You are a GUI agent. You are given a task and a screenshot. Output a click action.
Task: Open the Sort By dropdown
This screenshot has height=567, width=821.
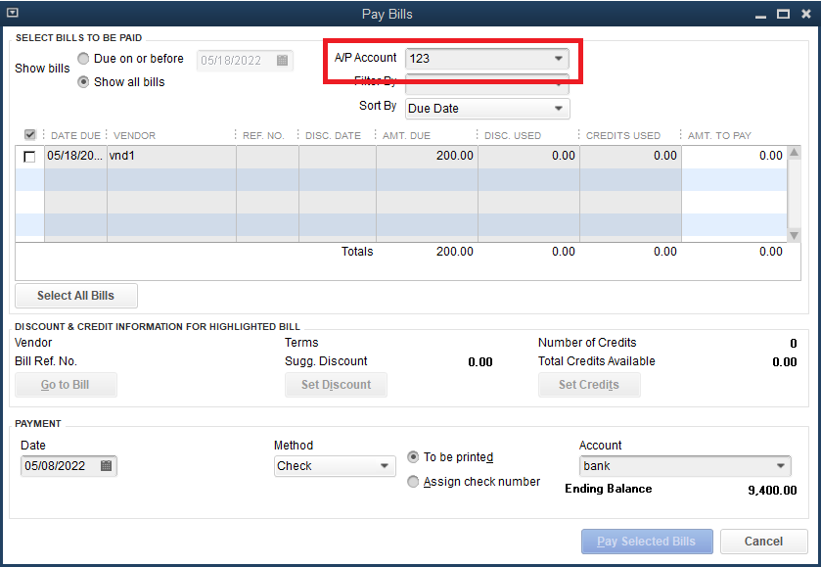click(x=559, y=109)
